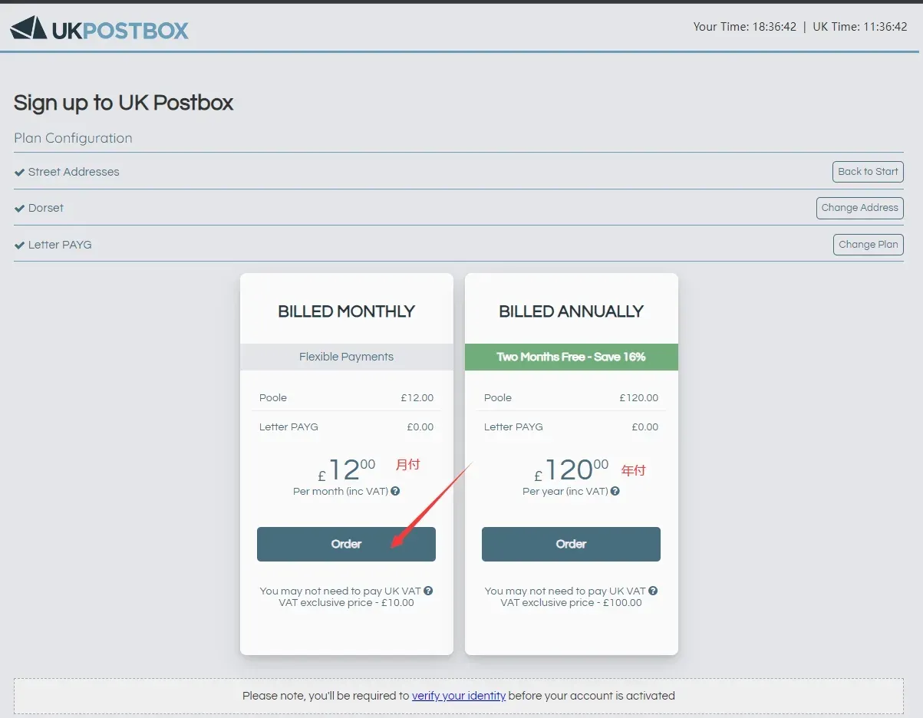This screenshot has width=923, height=718.
Task: Click Letter PAYG row in annual card
Action: [x=571, y=427]
